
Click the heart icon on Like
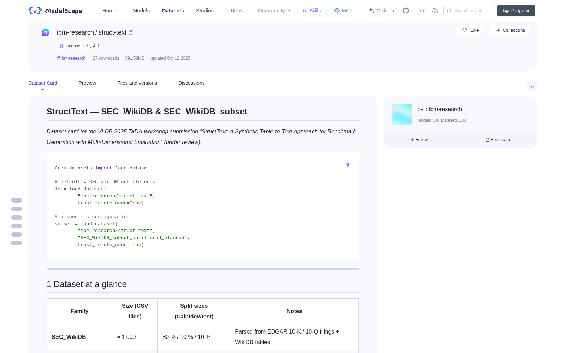(465, 30)
